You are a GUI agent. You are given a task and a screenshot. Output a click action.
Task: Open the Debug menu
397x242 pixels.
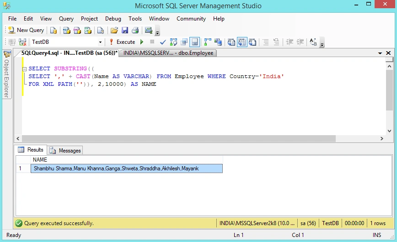[113, 19]
